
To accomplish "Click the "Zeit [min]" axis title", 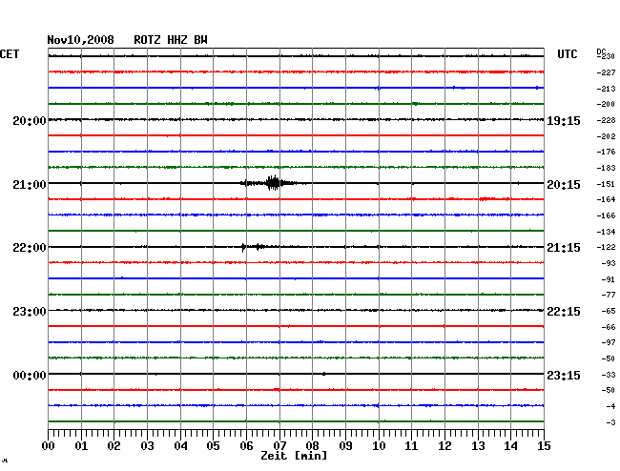I will 294,456.
